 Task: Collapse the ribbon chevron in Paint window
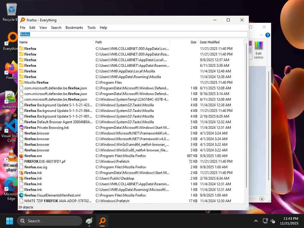[x=261, y=35]
